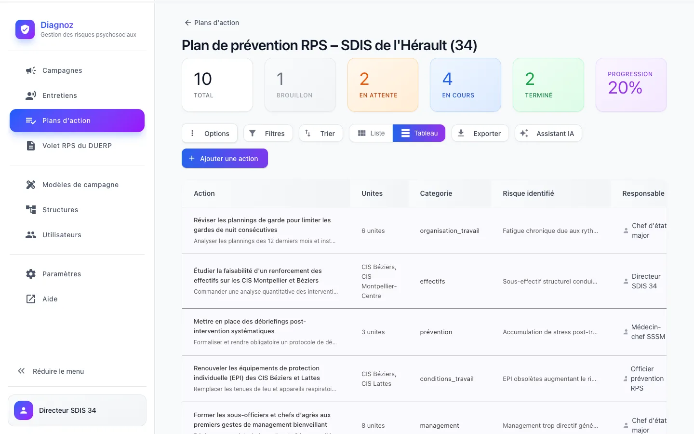
Task: Click the Modèles de campagne tools icon
Action: point(31,185)
